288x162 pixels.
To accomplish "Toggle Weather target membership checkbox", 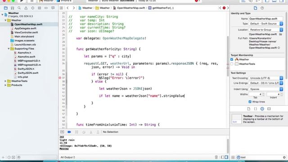I will (x=232, y=59).
